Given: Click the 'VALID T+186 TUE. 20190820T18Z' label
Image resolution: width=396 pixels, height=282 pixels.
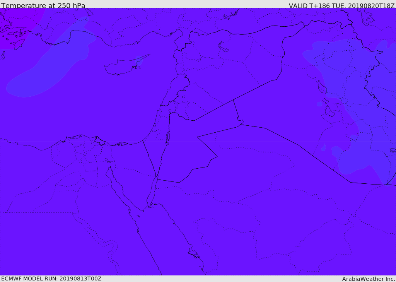Looking at the screenshot, I should click(x=341, y=5).
